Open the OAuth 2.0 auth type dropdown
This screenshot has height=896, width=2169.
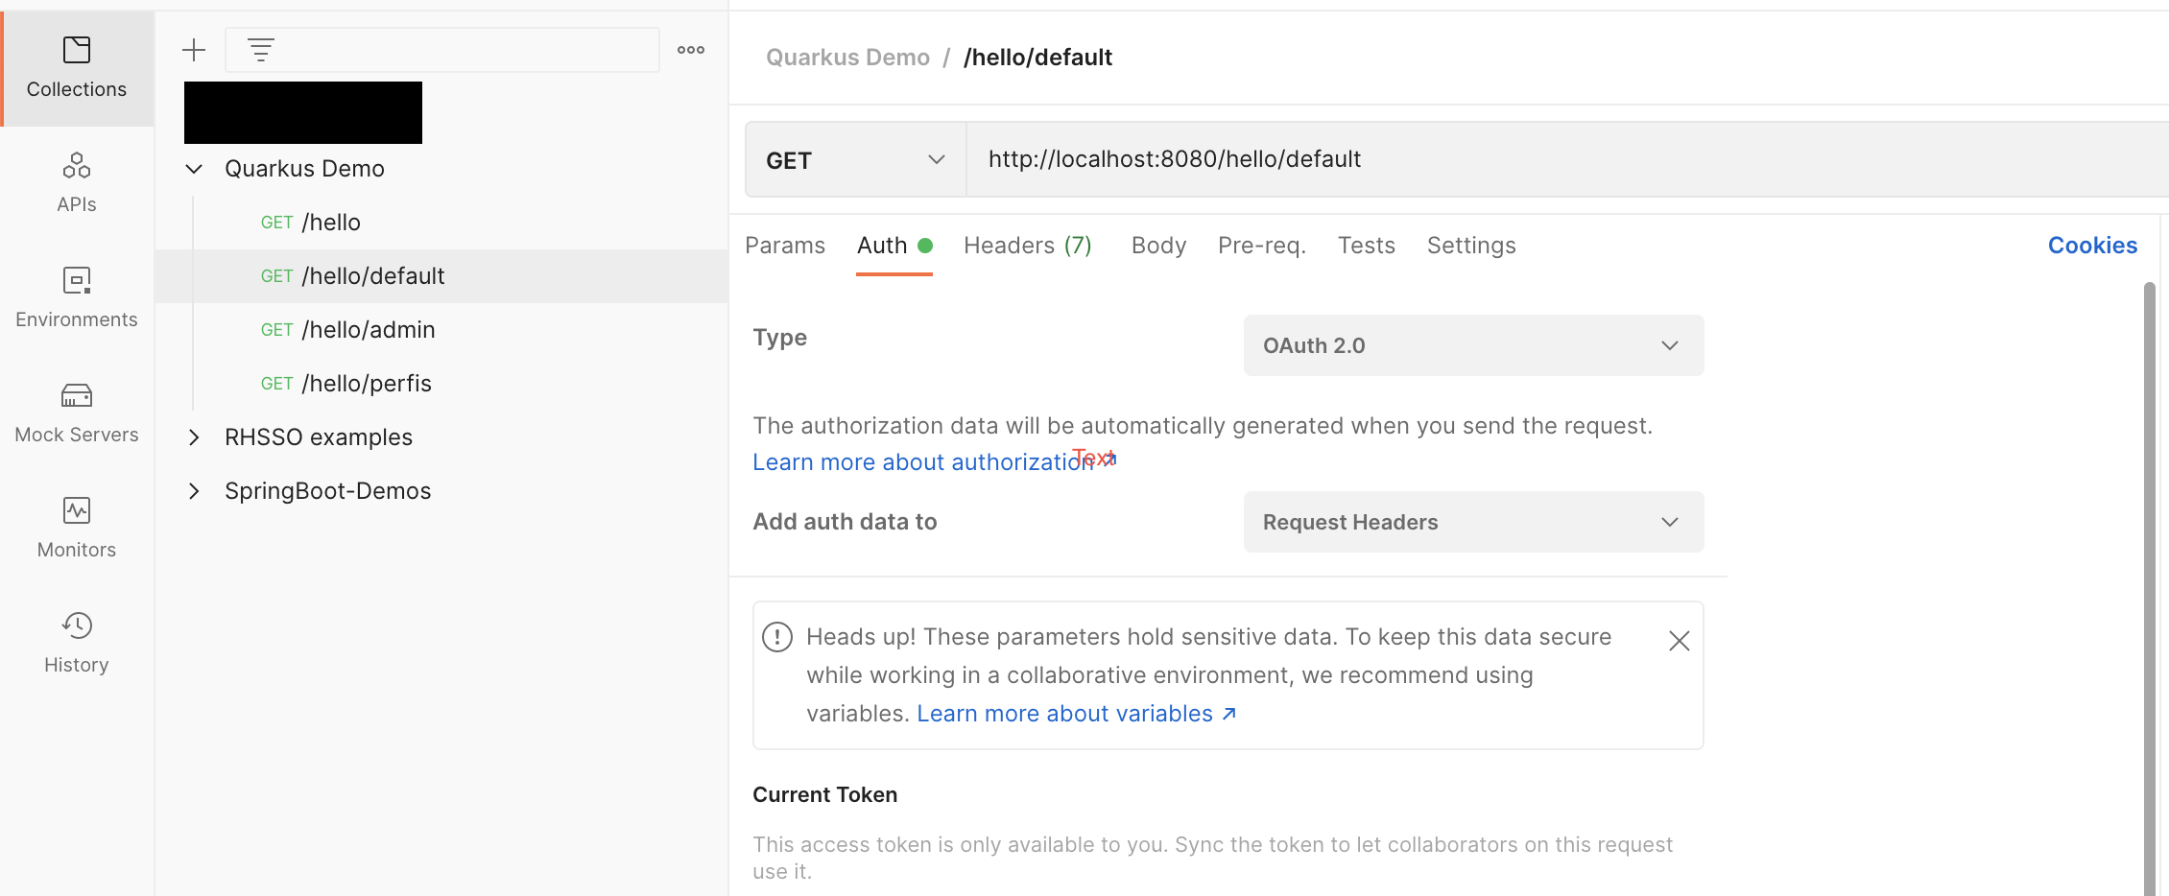(1473, 345)
